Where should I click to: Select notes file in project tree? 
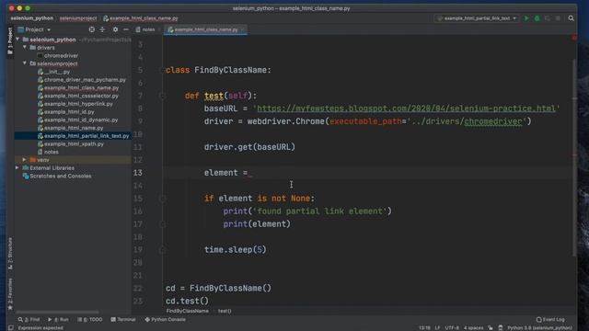tap(52, 152)
